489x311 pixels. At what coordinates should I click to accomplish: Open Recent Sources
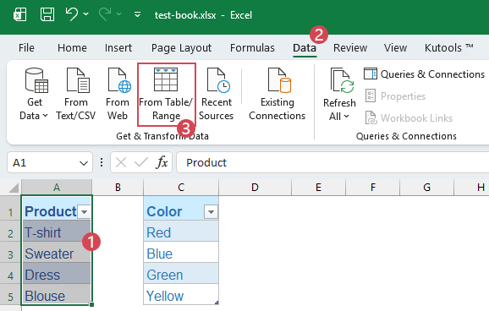point(216,95)
